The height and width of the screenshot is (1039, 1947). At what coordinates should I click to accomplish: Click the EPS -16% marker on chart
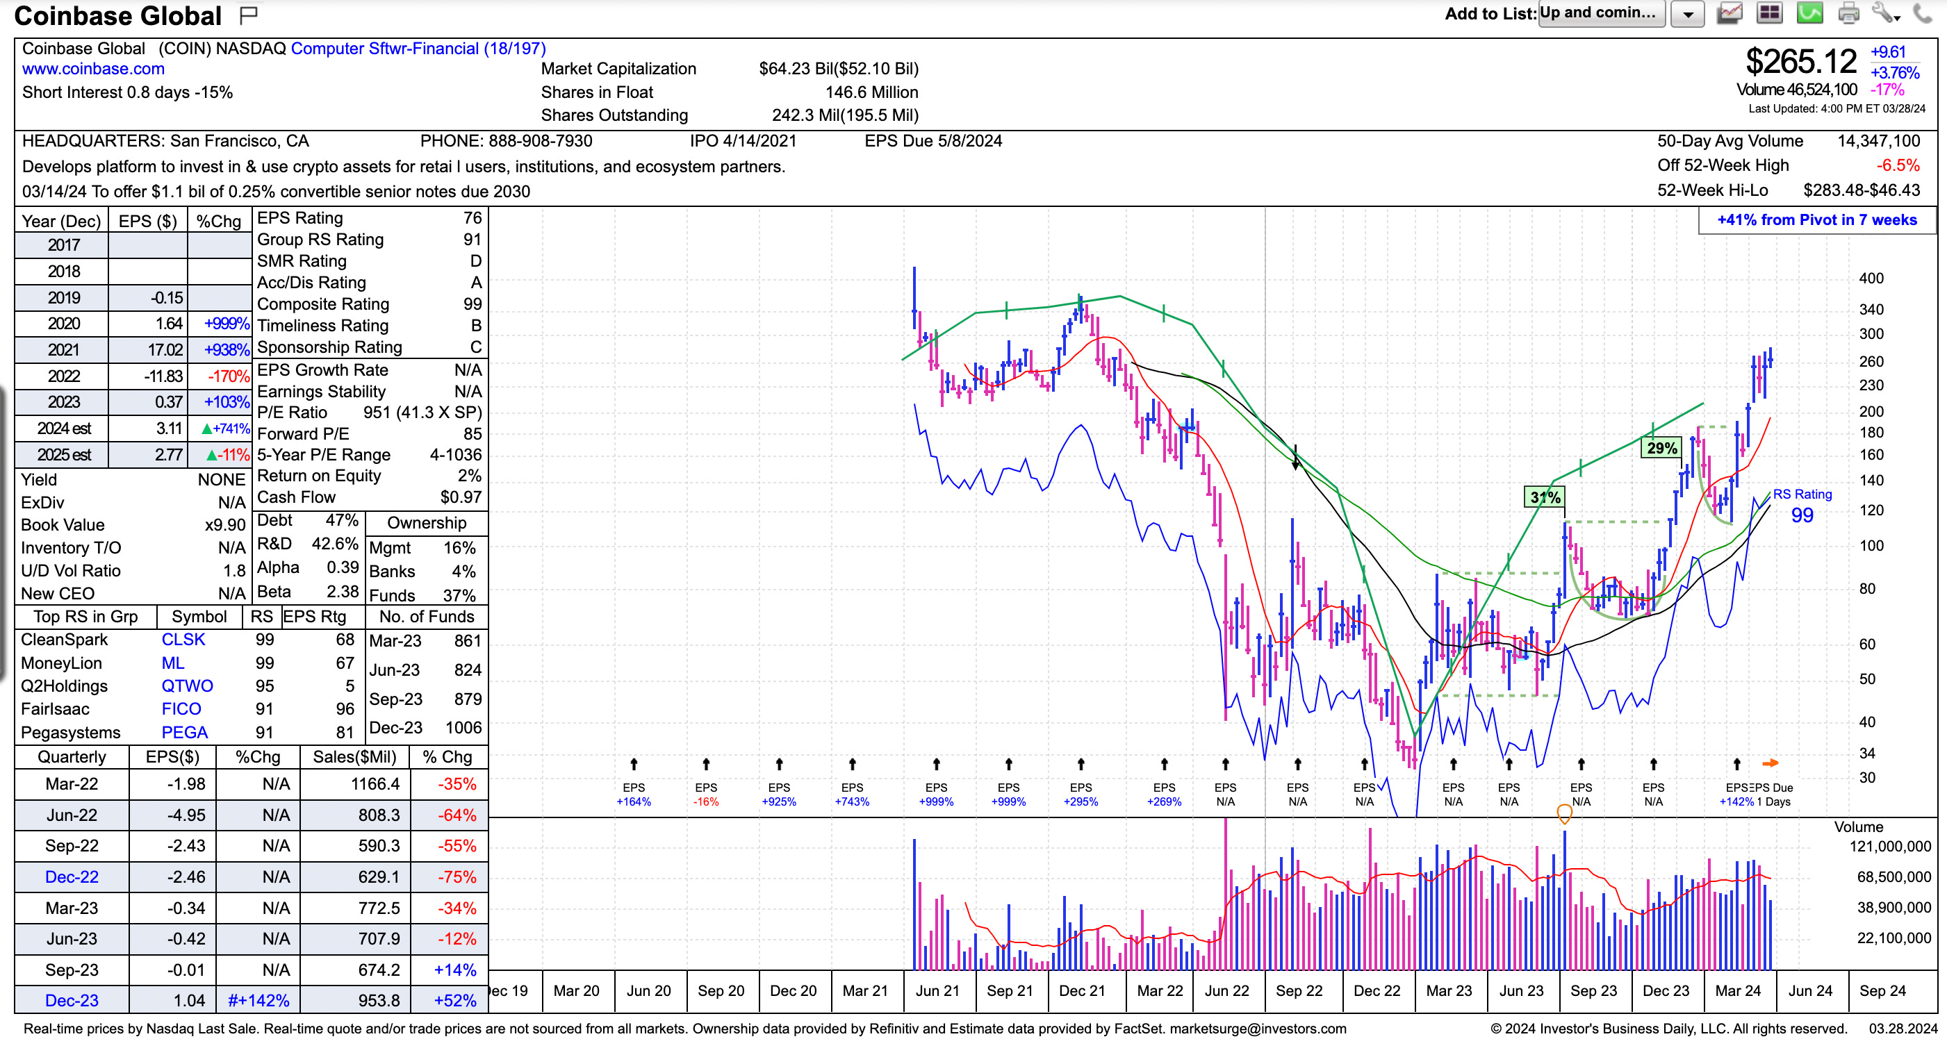pyautogui.click(x=706, y=794)
